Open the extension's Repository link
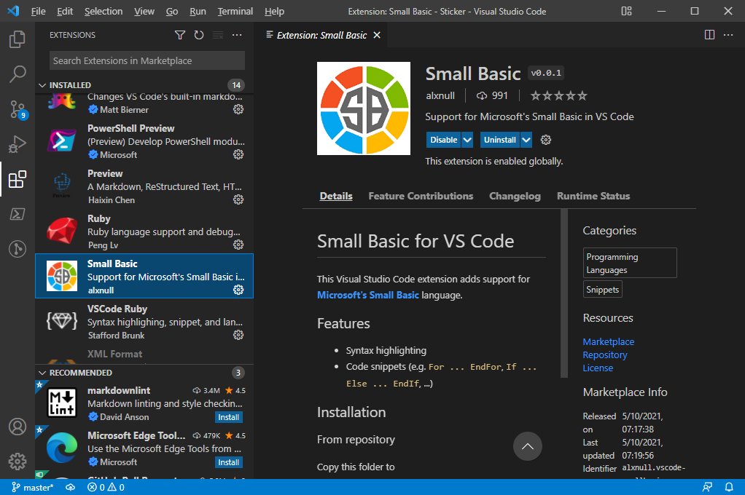745x495 pixels. point(605,355)
